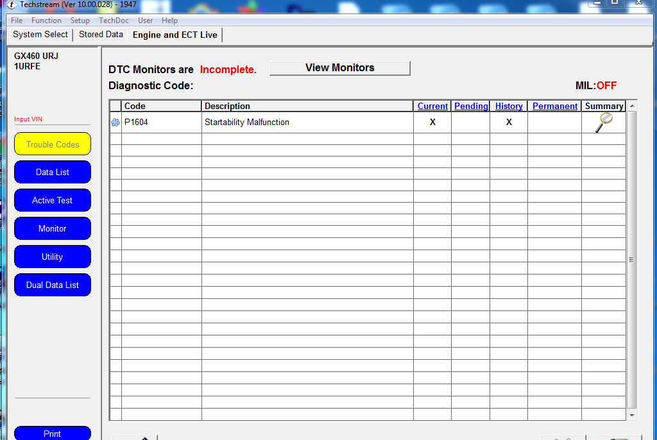Select the P1604 code cell
The height and width of the screenshot is (440, 657).
161,123
